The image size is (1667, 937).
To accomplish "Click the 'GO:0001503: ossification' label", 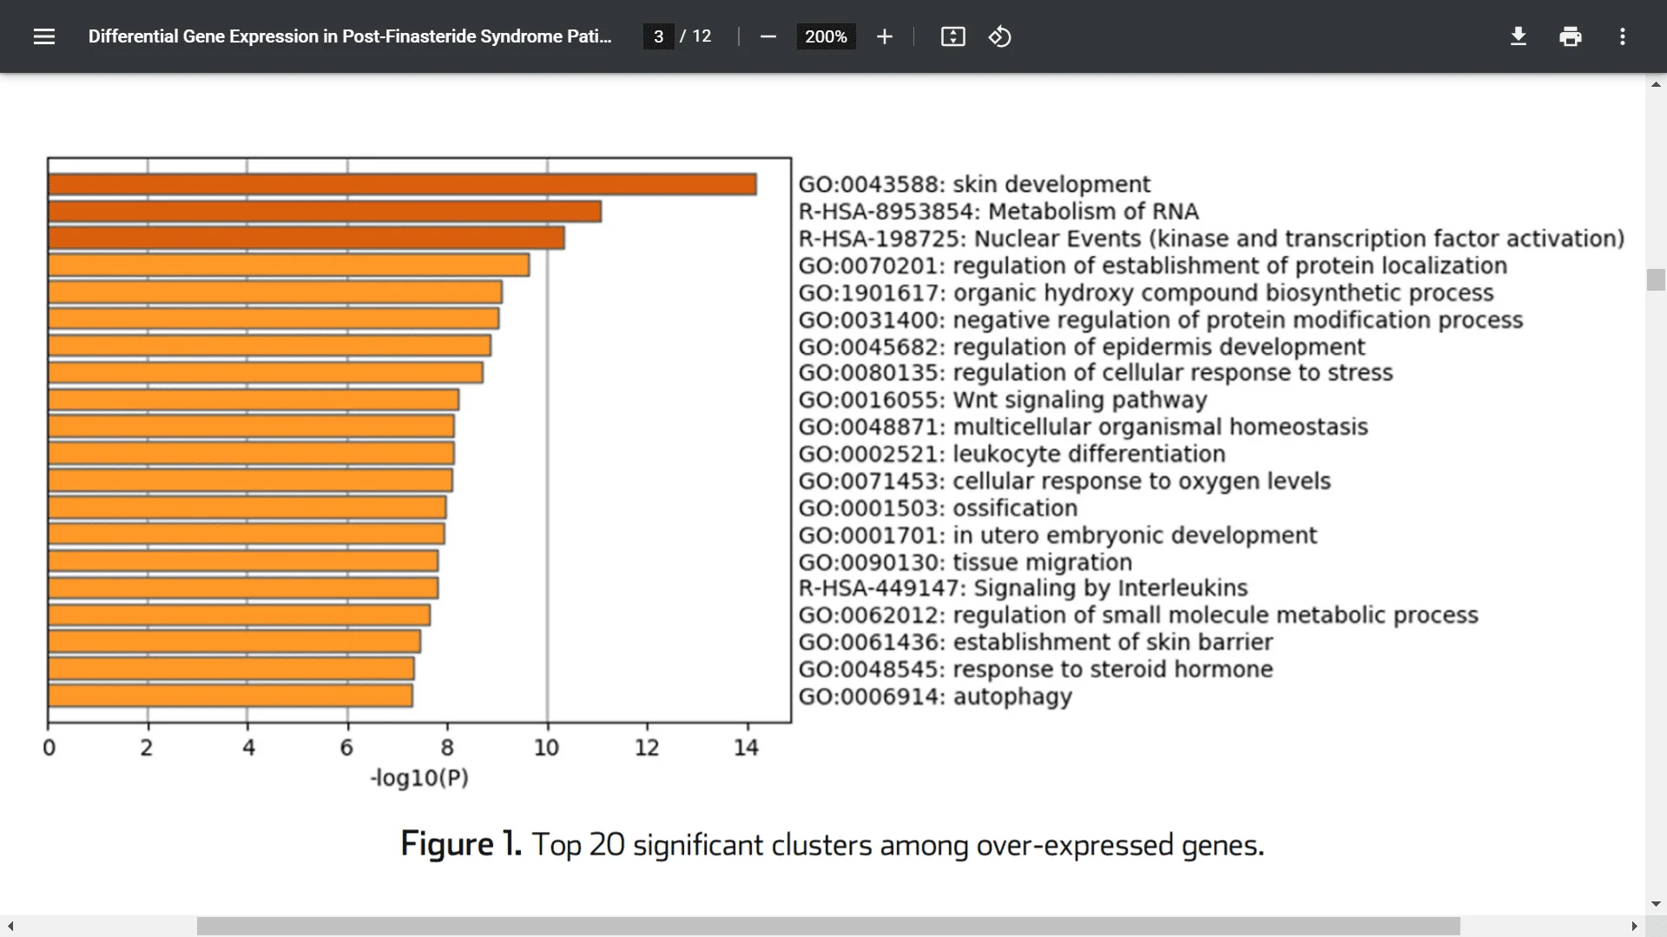I will 938,508.
